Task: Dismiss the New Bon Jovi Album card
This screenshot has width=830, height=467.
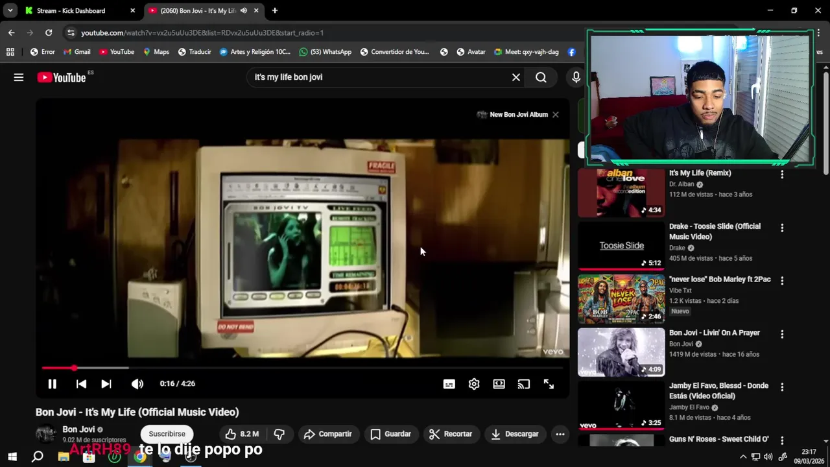Action: click(555, 115)
